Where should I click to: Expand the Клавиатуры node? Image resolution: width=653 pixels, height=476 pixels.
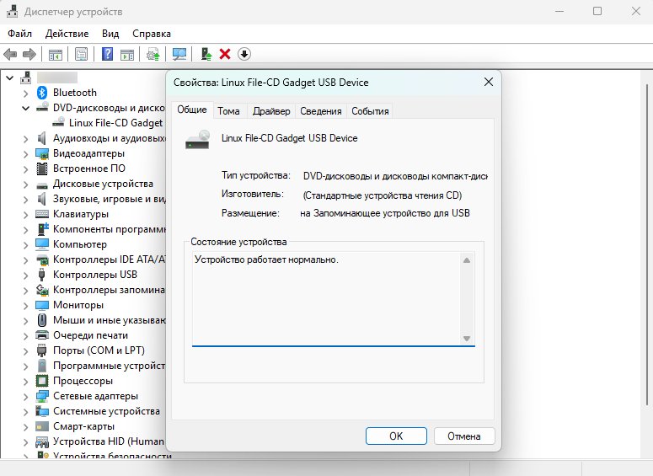pos(26,215)
